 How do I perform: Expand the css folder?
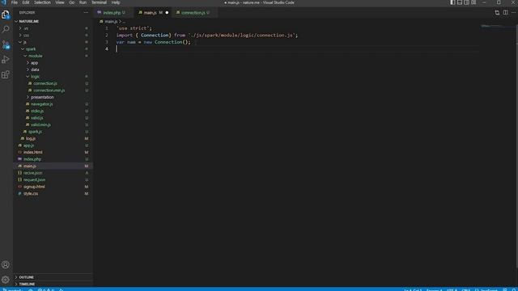(53, 35)
